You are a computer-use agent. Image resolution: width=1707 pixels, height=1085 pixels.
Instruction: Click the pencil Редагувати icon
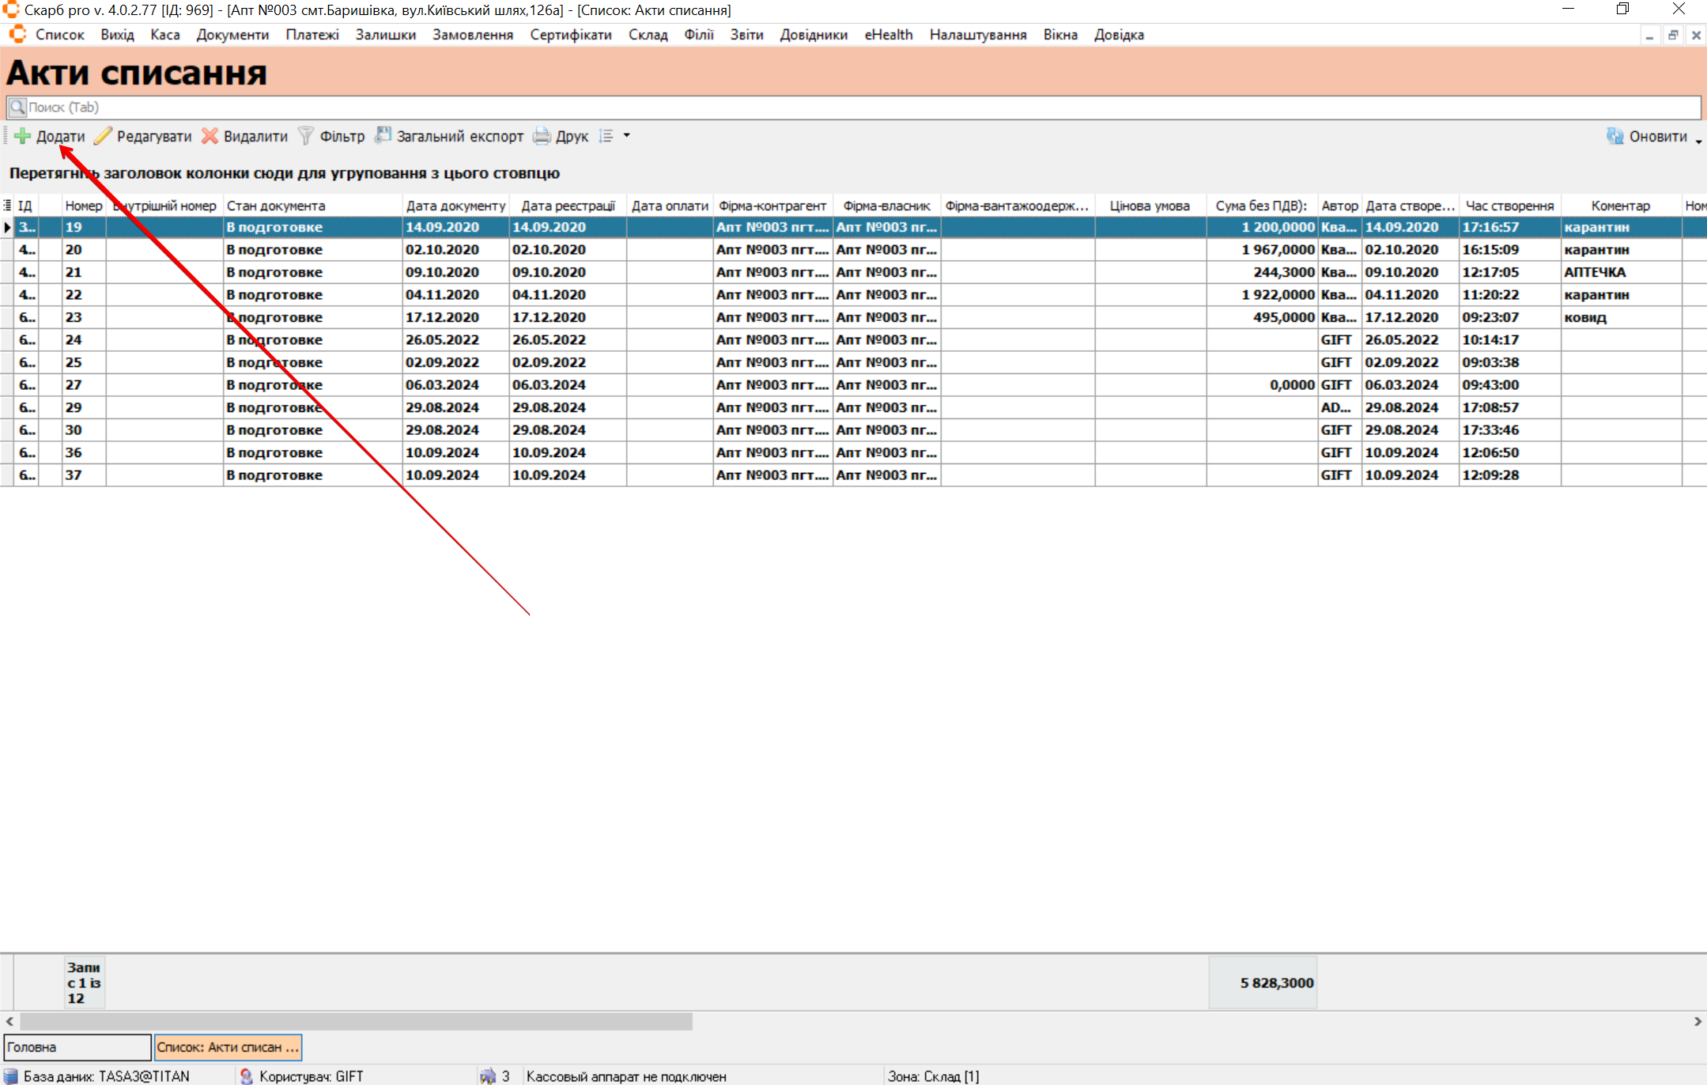tap(103, 136)
